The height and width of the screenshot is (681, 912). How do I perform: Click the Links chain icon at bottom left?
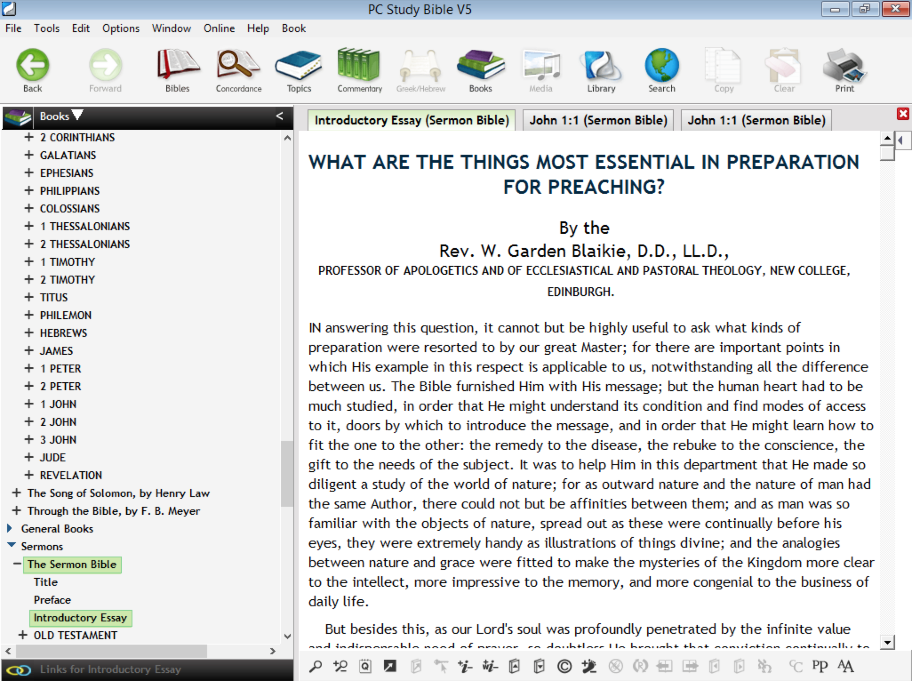tap(19, 669)
